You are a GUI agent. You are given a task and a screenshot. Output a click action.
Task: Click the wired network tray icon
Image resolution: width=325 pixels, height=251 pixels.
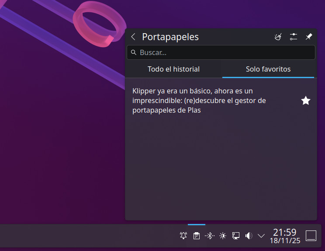pos(236,236)
